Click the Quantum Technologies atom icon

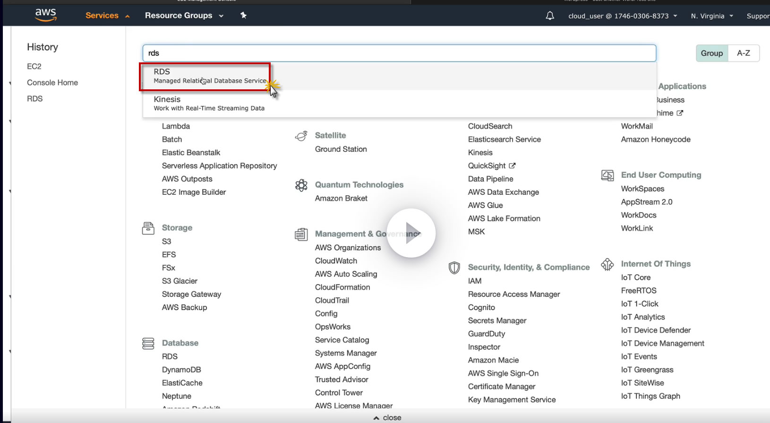301,185
